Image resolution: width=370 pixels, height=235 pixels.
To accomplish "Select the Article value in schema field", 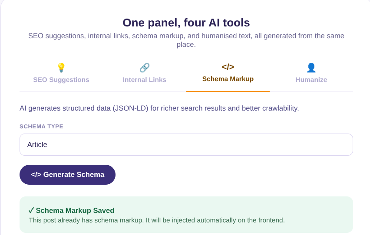I will click(x=37, y=144).
